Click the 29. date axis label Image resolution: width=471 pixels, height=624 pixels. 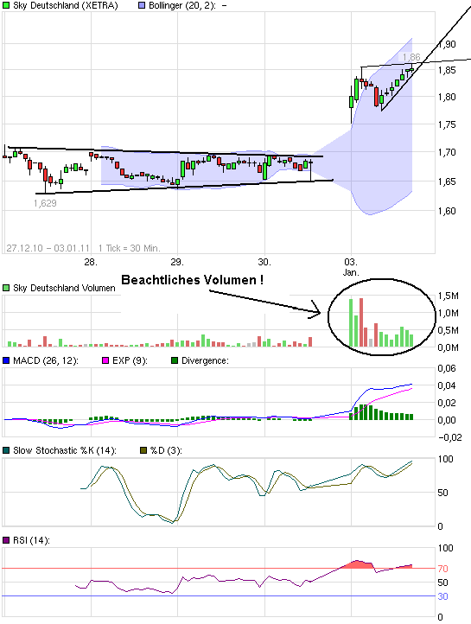[177, 262]
